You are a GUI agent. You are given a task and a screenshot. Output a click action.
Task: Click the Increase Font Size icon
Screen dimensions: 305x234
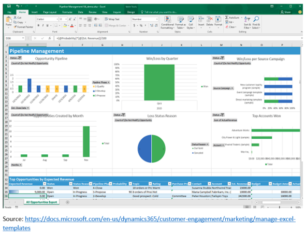70,19
